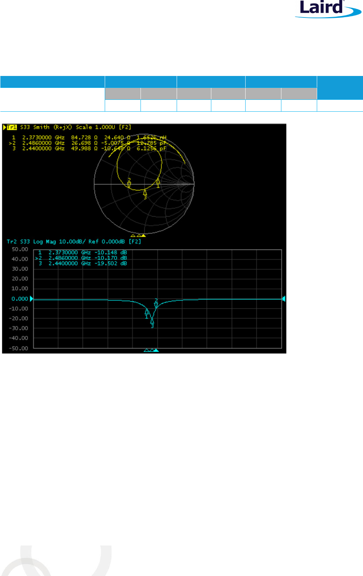Select Log Mag marker row -19.502 dB
Viewport: 363px width, 576px height.
(x=82, y=263)
